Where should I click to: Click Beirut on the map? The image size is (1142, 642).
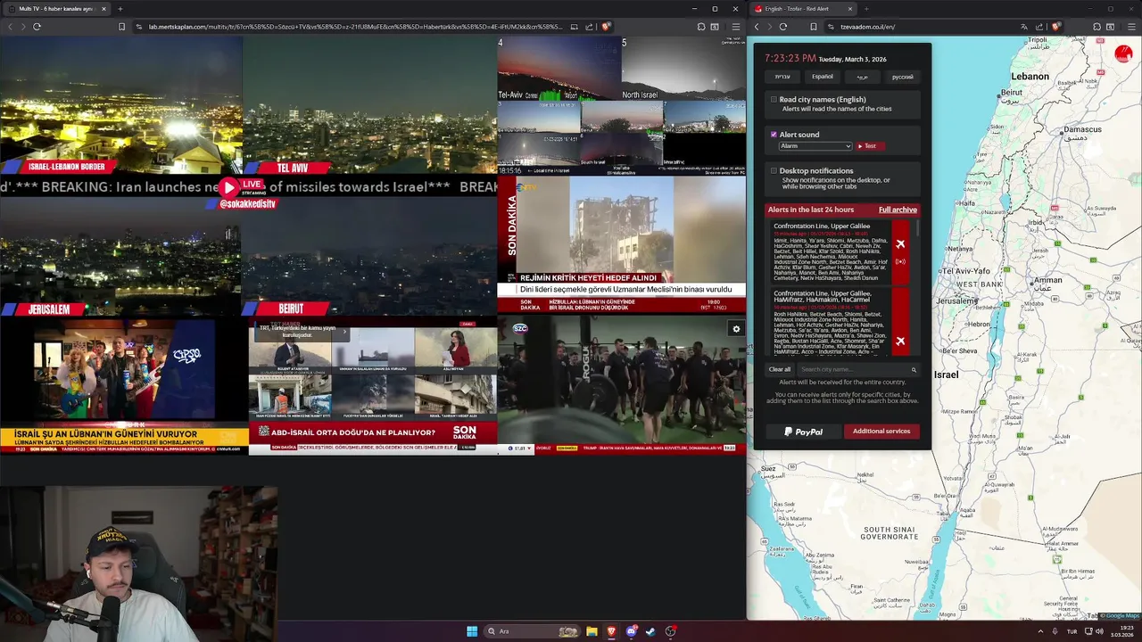1011,93
